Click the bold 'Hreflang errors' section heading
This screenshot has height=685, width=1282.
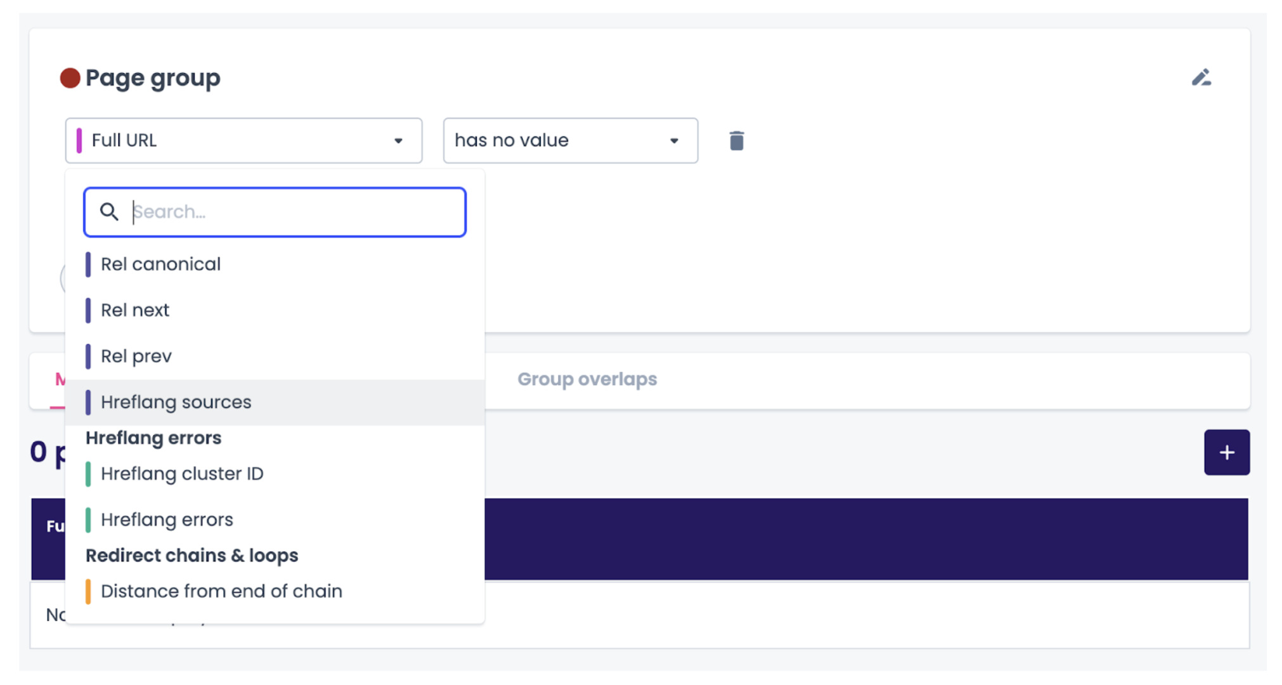click(153, 438)
